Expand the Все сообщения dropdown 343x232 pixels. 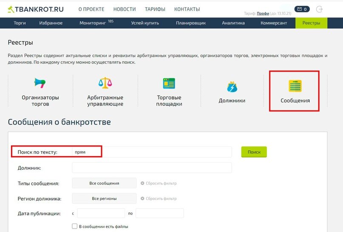104,183
